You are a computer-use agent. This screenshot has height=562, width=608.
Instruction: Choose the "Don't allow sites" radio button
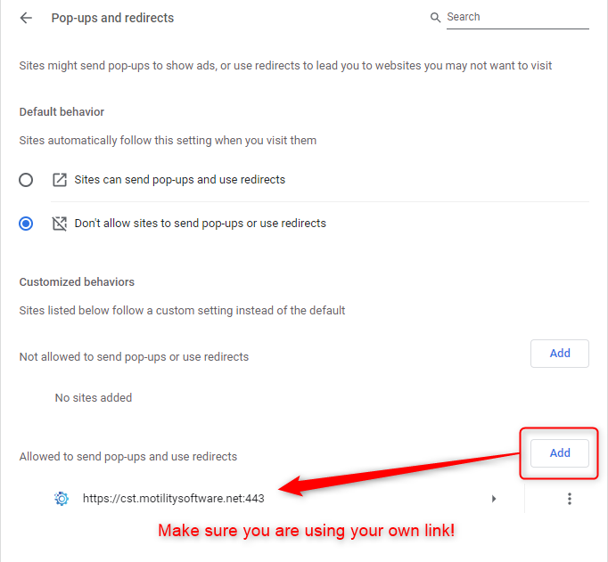[26, 224]
